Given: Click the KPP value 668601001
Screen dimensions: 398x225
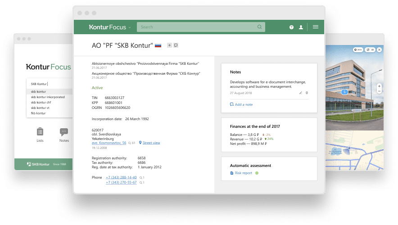Looking at the screenshot, I should pyautogui.click(x=113, y=103).
